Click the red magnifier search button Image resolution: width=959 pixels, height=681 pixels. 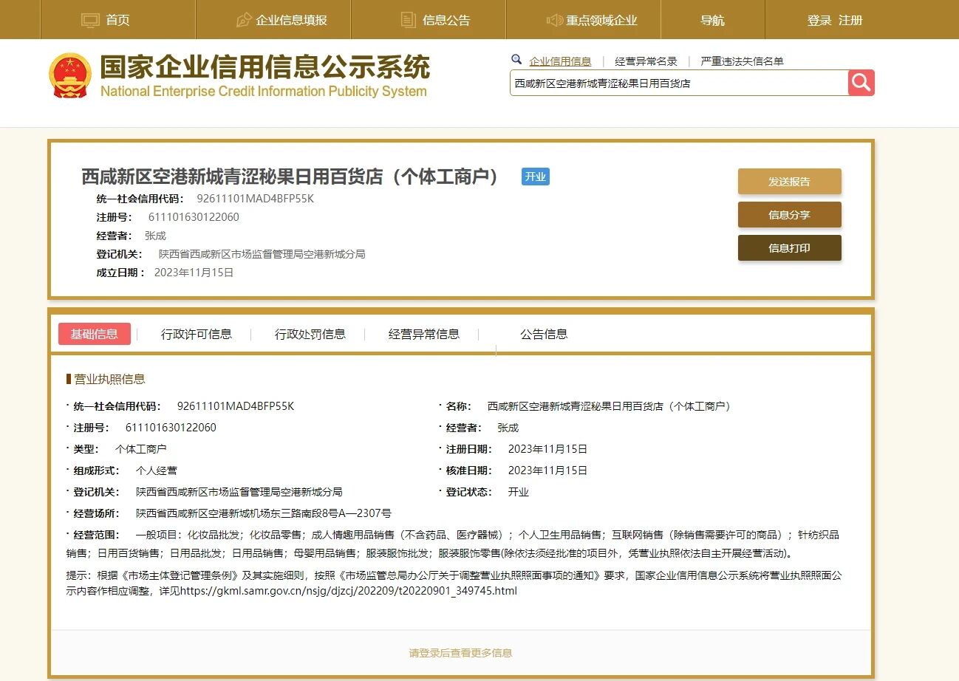click(x=861, y=83)
